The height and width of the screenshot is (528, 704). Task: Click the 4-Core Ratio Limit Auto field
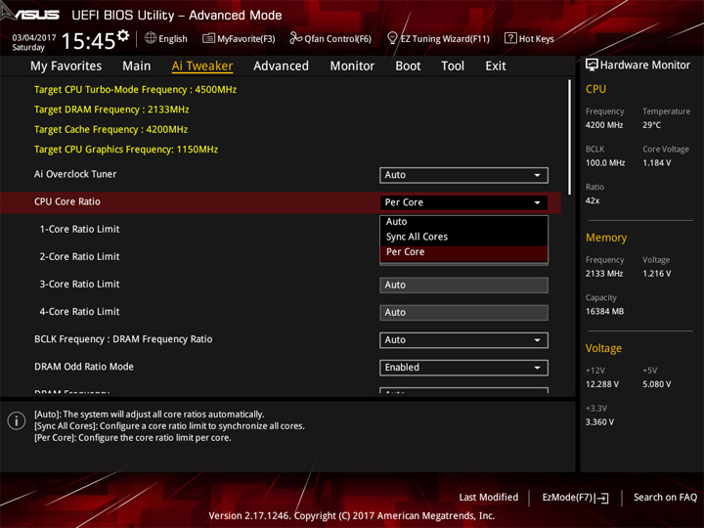coord(463,313)
